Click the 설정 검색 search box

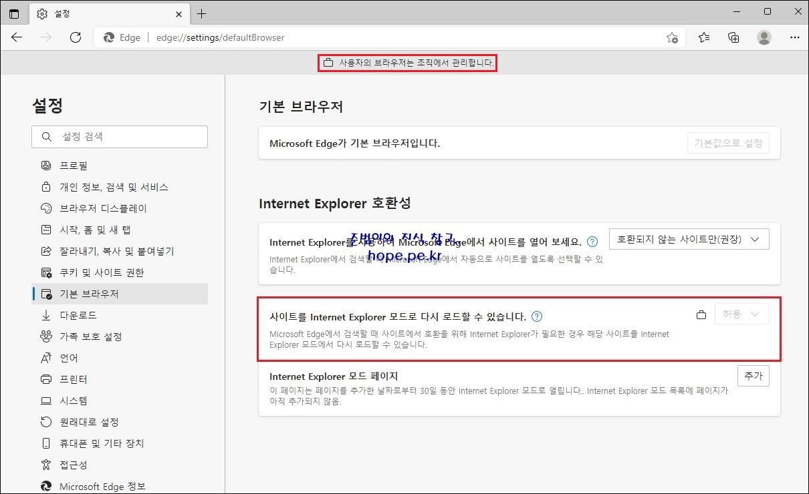point(120,136)
